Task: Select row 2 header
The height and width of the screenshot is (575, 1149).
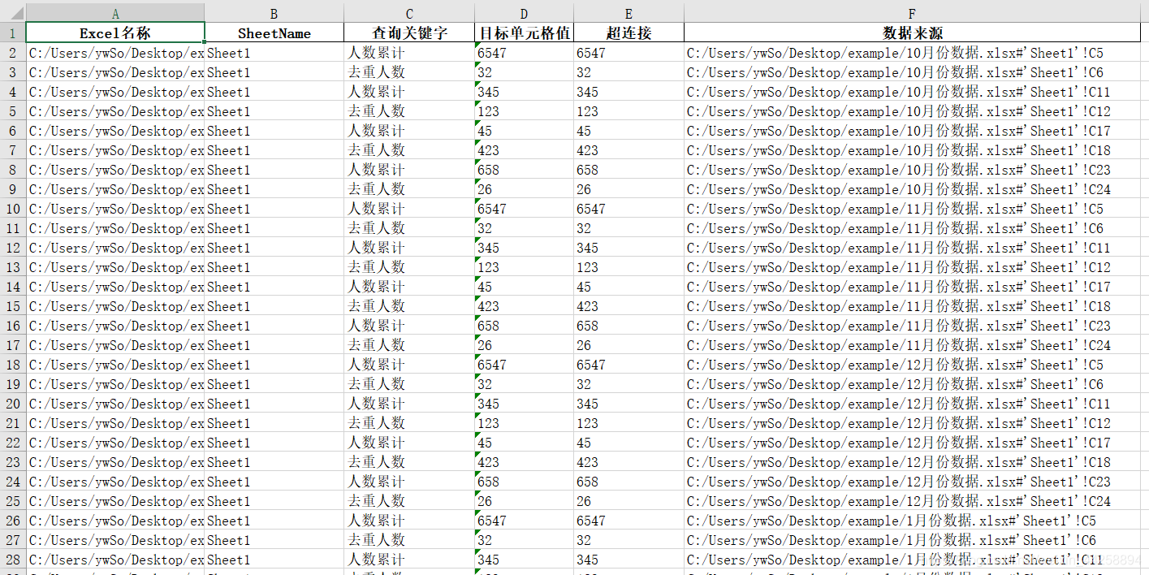Action: click(13, 53)
